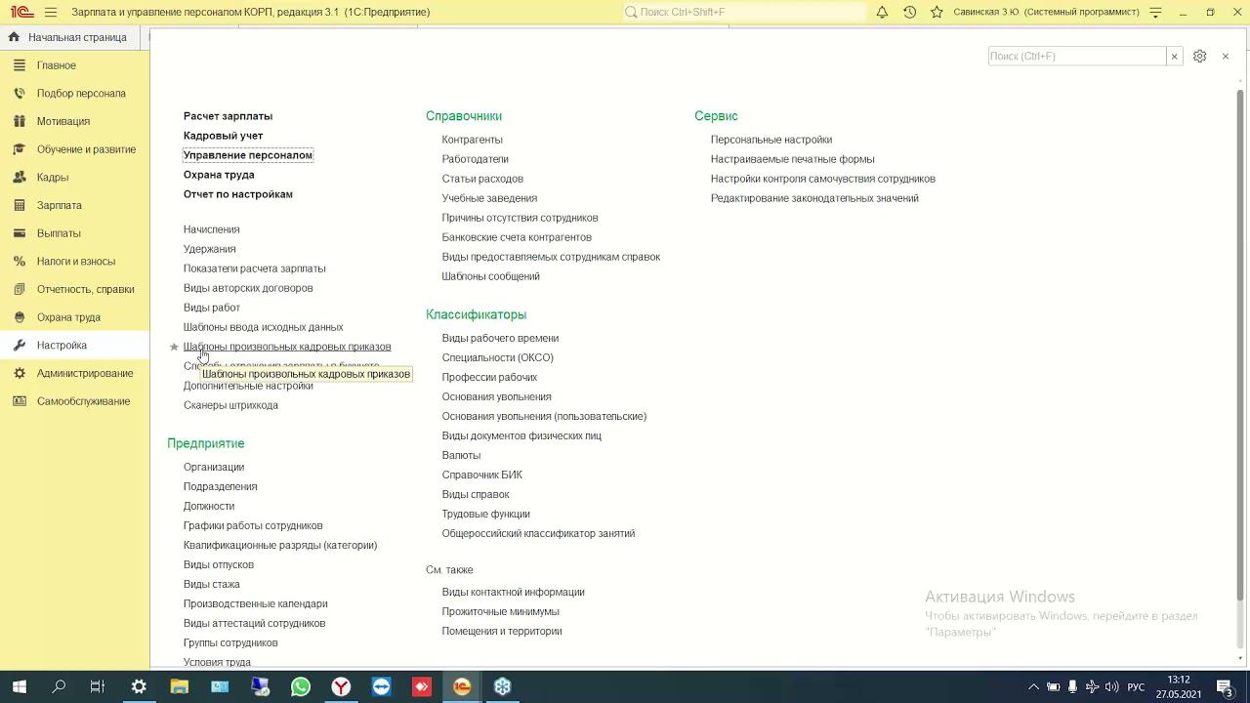Open the Windows notification center

[x=1225, y=686]
